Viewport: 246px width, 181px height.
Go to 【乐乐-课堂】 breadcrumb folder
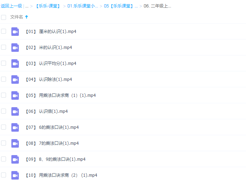48,6
